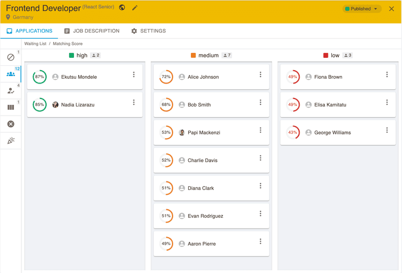Screen dimensions: 402x273
Task: Click the Waiting List breadcrumb
Action: [x=35, y=44]
